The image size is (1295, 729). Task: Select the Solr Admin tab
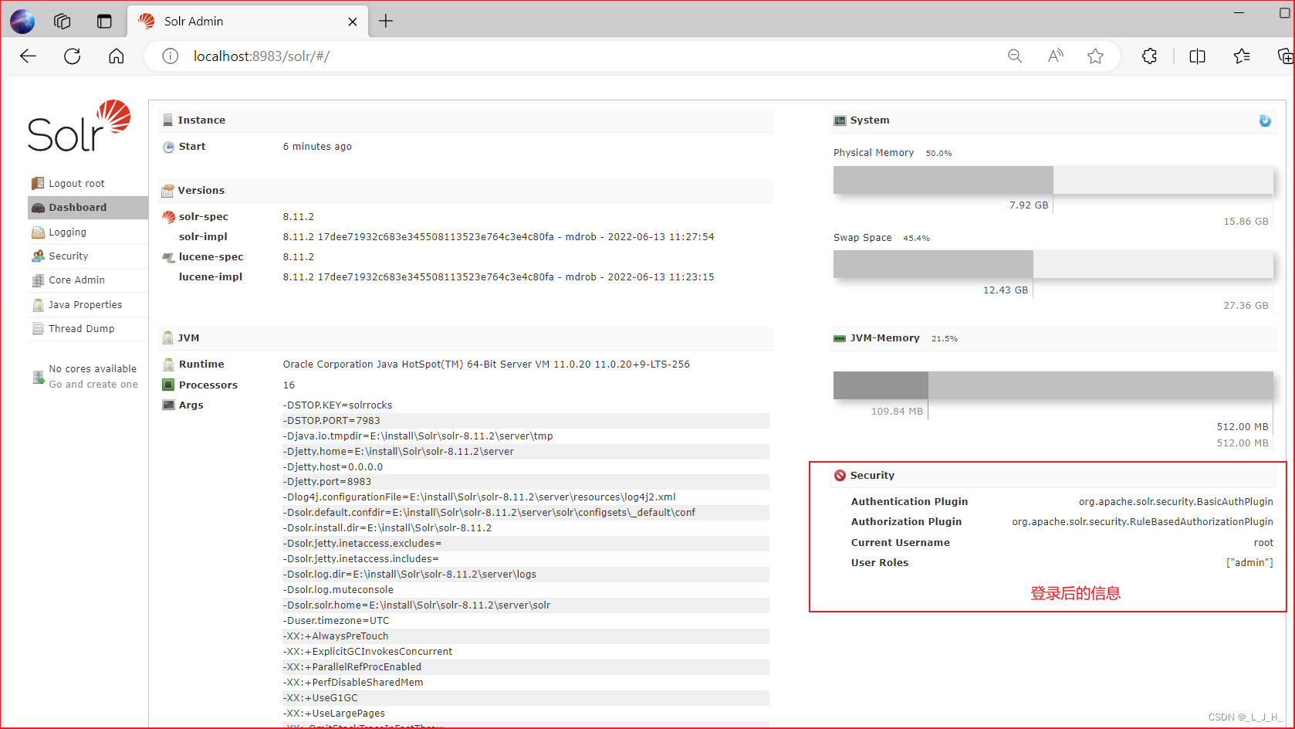247,22
